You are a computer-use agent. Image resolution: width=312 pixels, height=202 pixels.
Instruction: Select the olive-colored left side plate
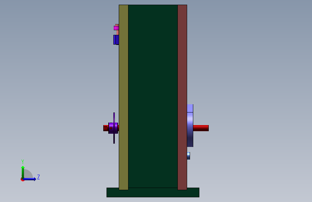tap(123, 97)
